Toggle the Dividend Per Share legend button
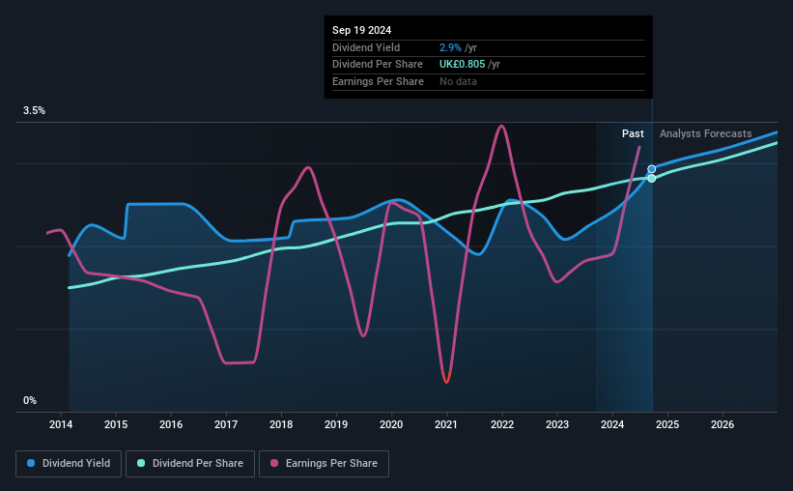 pos(190,464)
